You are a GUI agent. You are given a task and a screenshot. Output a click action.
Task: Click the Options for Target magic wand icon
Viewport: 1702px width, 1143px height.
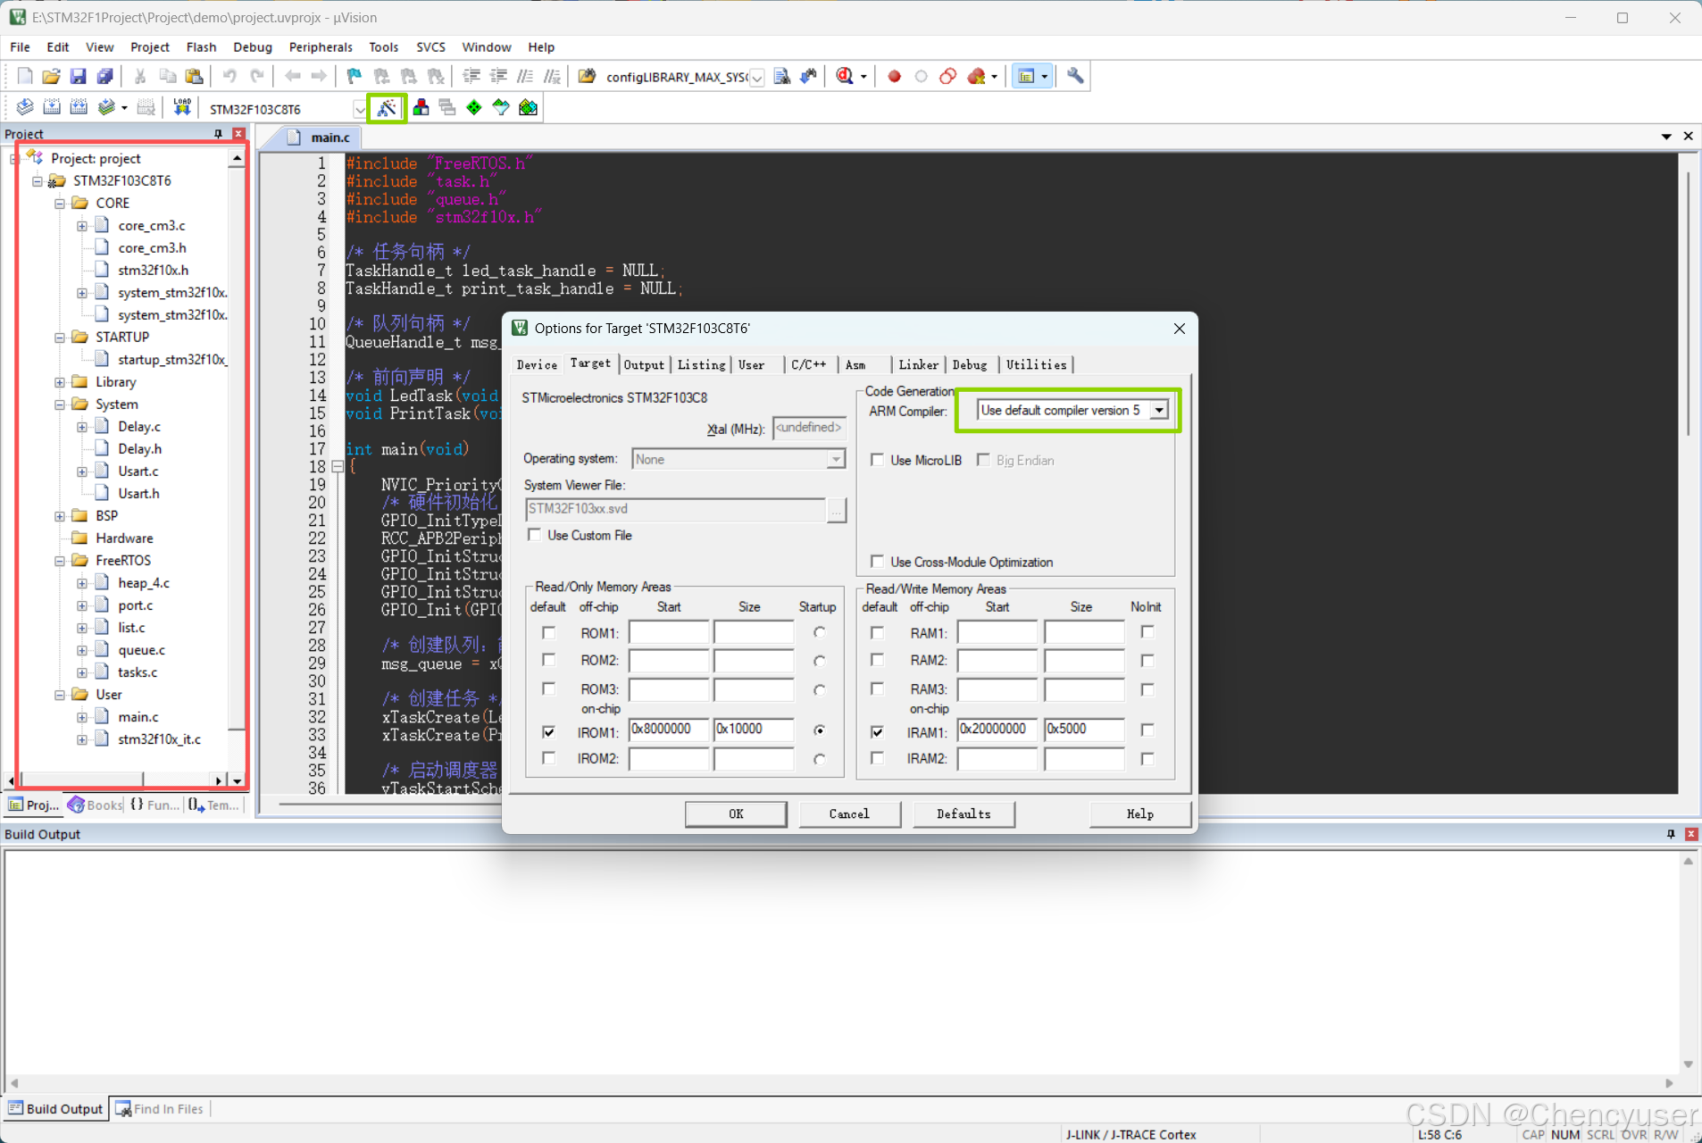pyautogui.click(x=387, y=108)
